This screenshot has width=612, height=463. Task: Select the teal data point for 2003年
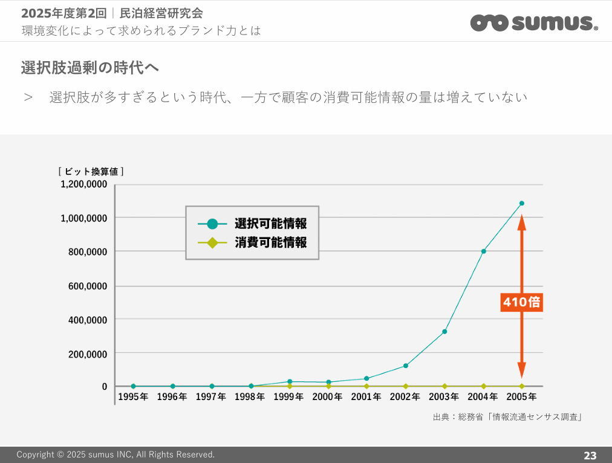coord(444,332)
